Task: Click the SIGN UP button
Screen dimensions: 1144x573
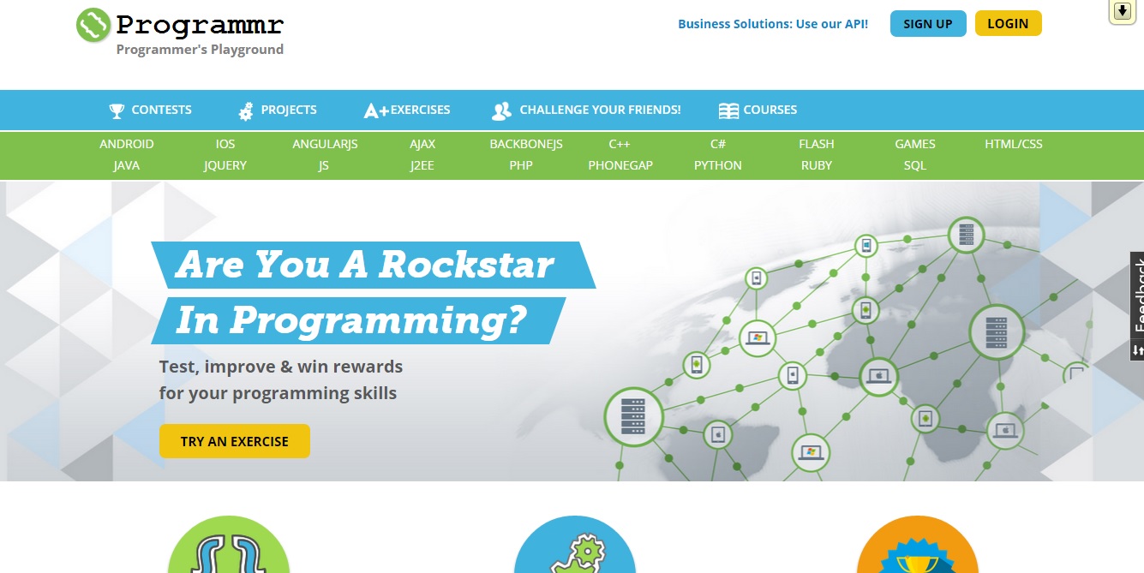Action: point(928,24)
